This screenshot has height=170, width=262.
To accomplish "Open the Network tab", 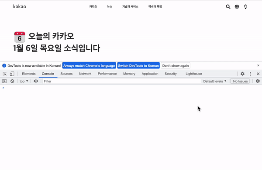I will (85, 74).
